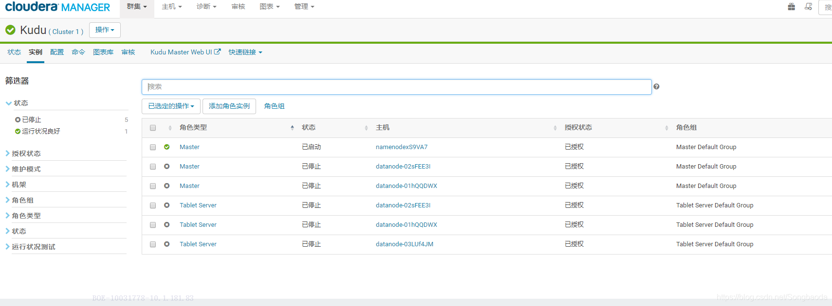Open the 管理 dropdown menu
832x306 pixels.
click(x=304, y=7)
